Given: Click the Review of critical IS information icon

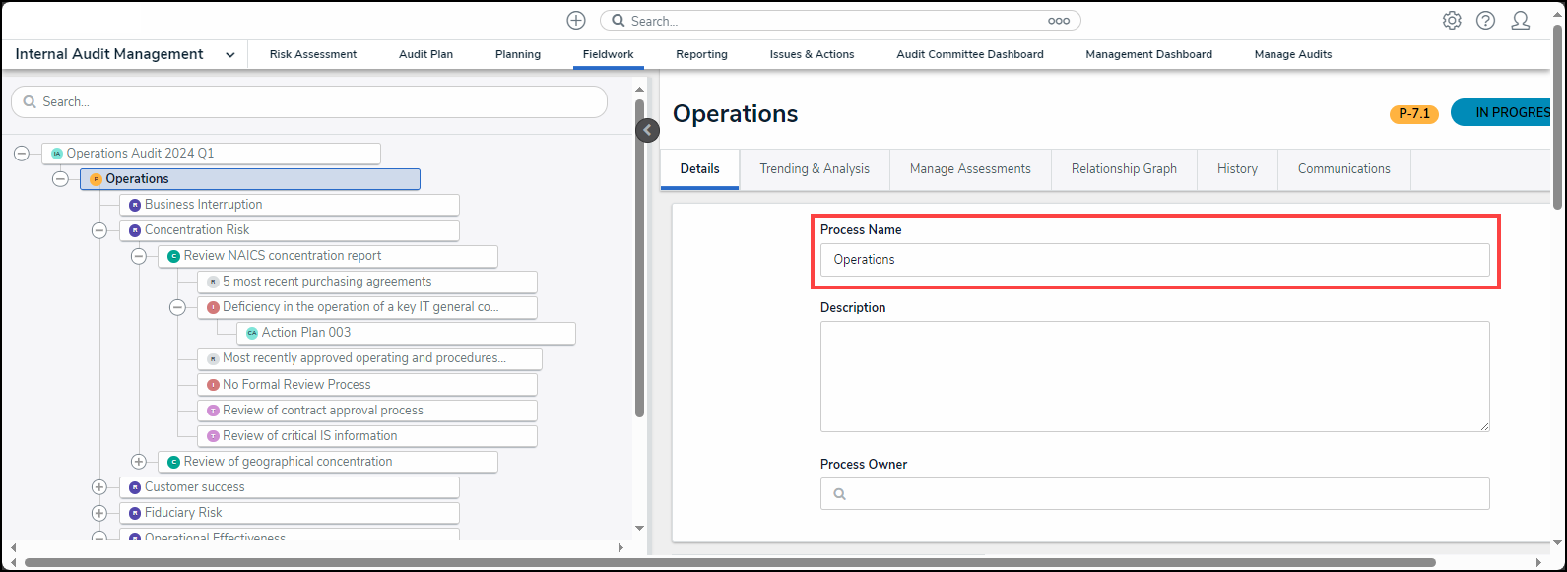Looking at the screenshot, I should [x=213, y=436].
